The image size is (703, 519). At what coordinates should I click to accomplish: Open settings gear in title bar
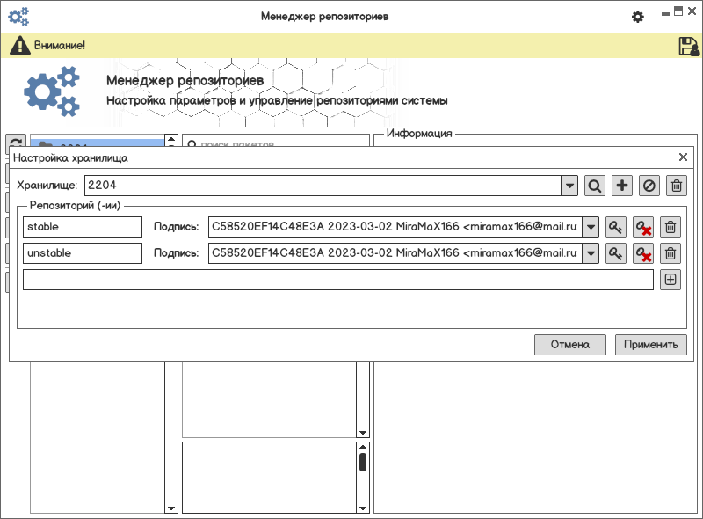(x=638, y=17)
